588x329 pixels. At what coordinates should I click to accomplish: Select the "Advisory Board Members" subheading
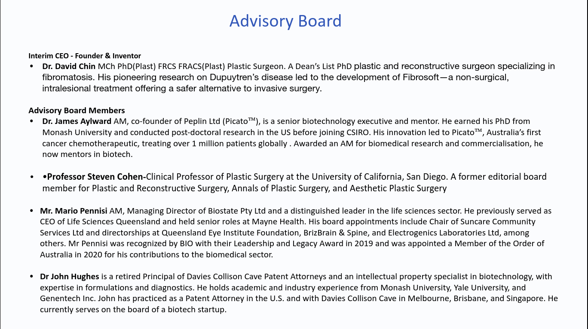pyautogui.click(x=77, y=111)
